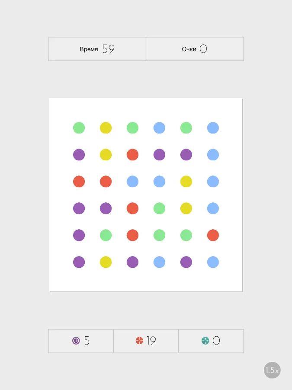Viewport: 292px width, 390px height.
Task: Tap the green dot in the fourth row
Action: click(x=159, y=208)
